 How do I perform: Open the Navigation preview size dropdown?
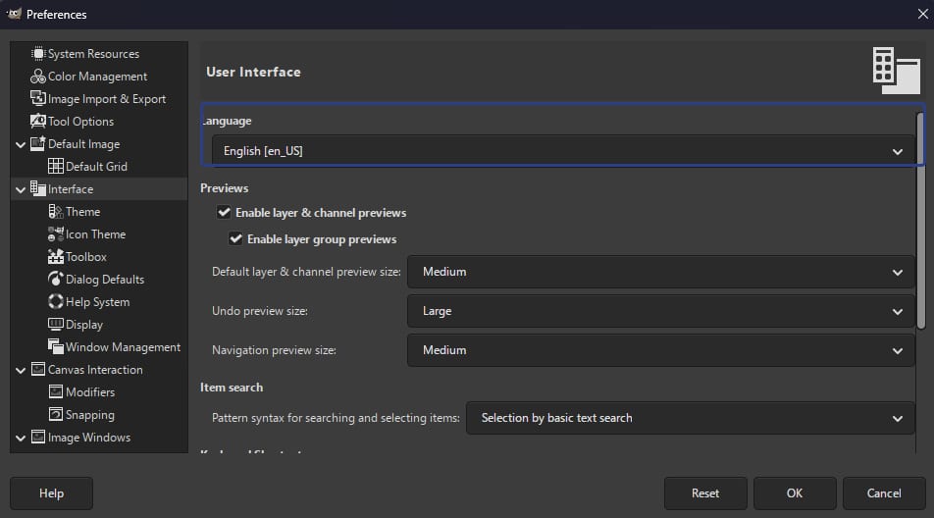(x=660, y=350)
